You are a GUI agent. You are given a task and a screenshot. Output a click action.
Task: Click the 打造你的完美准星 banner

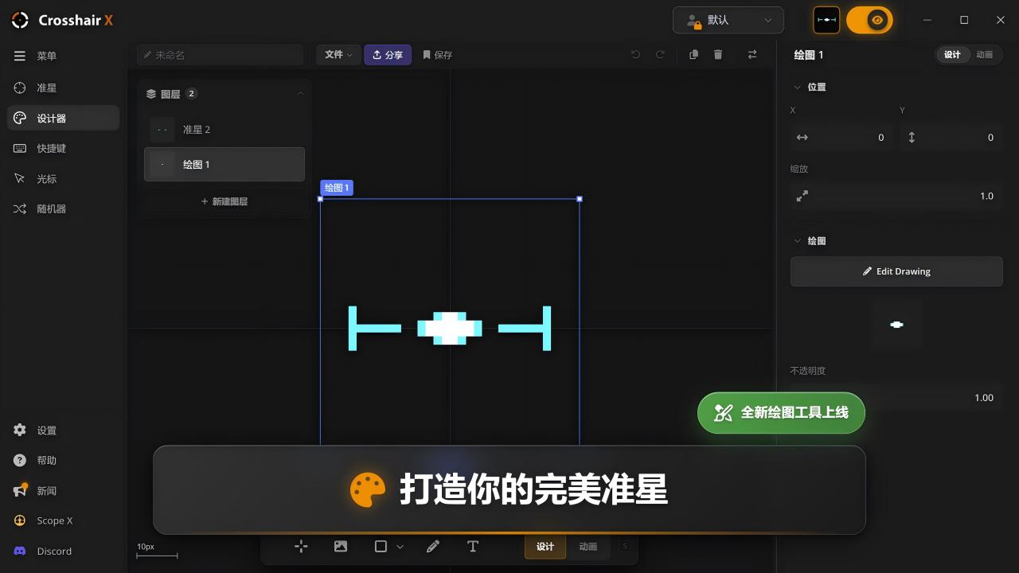pyautogui.click(x=509, y=489)
